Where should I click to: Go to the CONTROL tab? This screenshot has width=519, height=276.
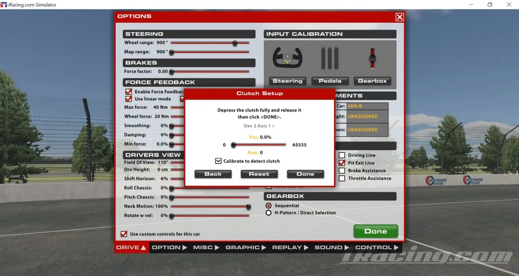point(377,247)
